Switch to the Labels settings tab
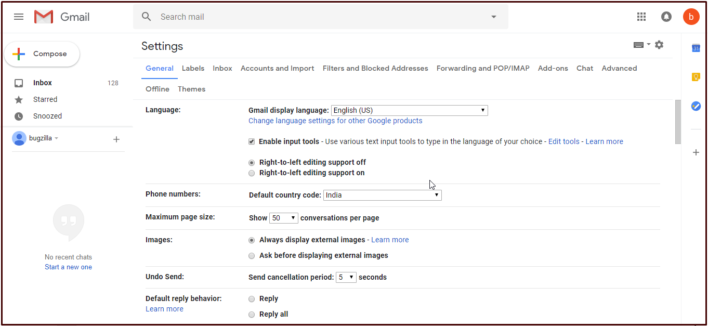 pos(193,68)
